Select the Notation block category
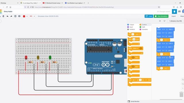 pos(131,29)
